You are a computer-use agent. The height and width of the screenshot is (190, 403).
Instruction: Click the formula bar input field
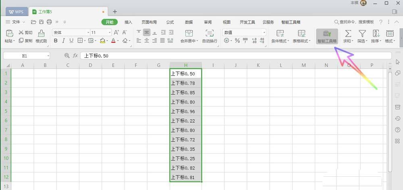(236, 55)
